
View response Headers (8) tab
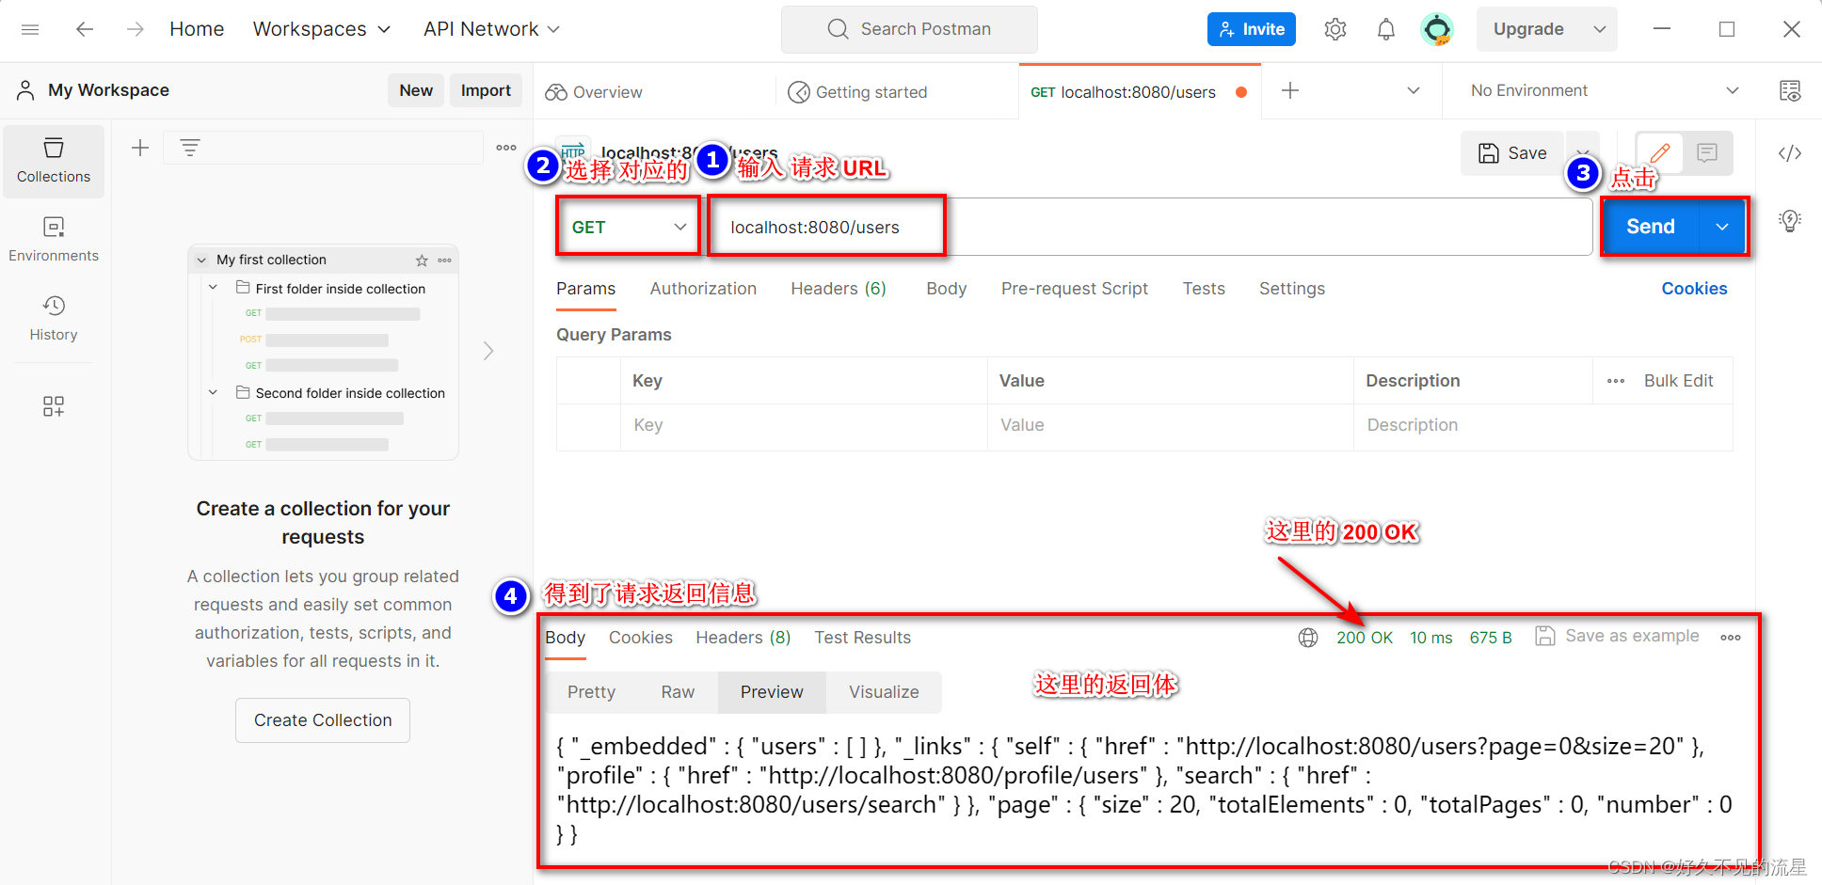(x=743, y=638)
